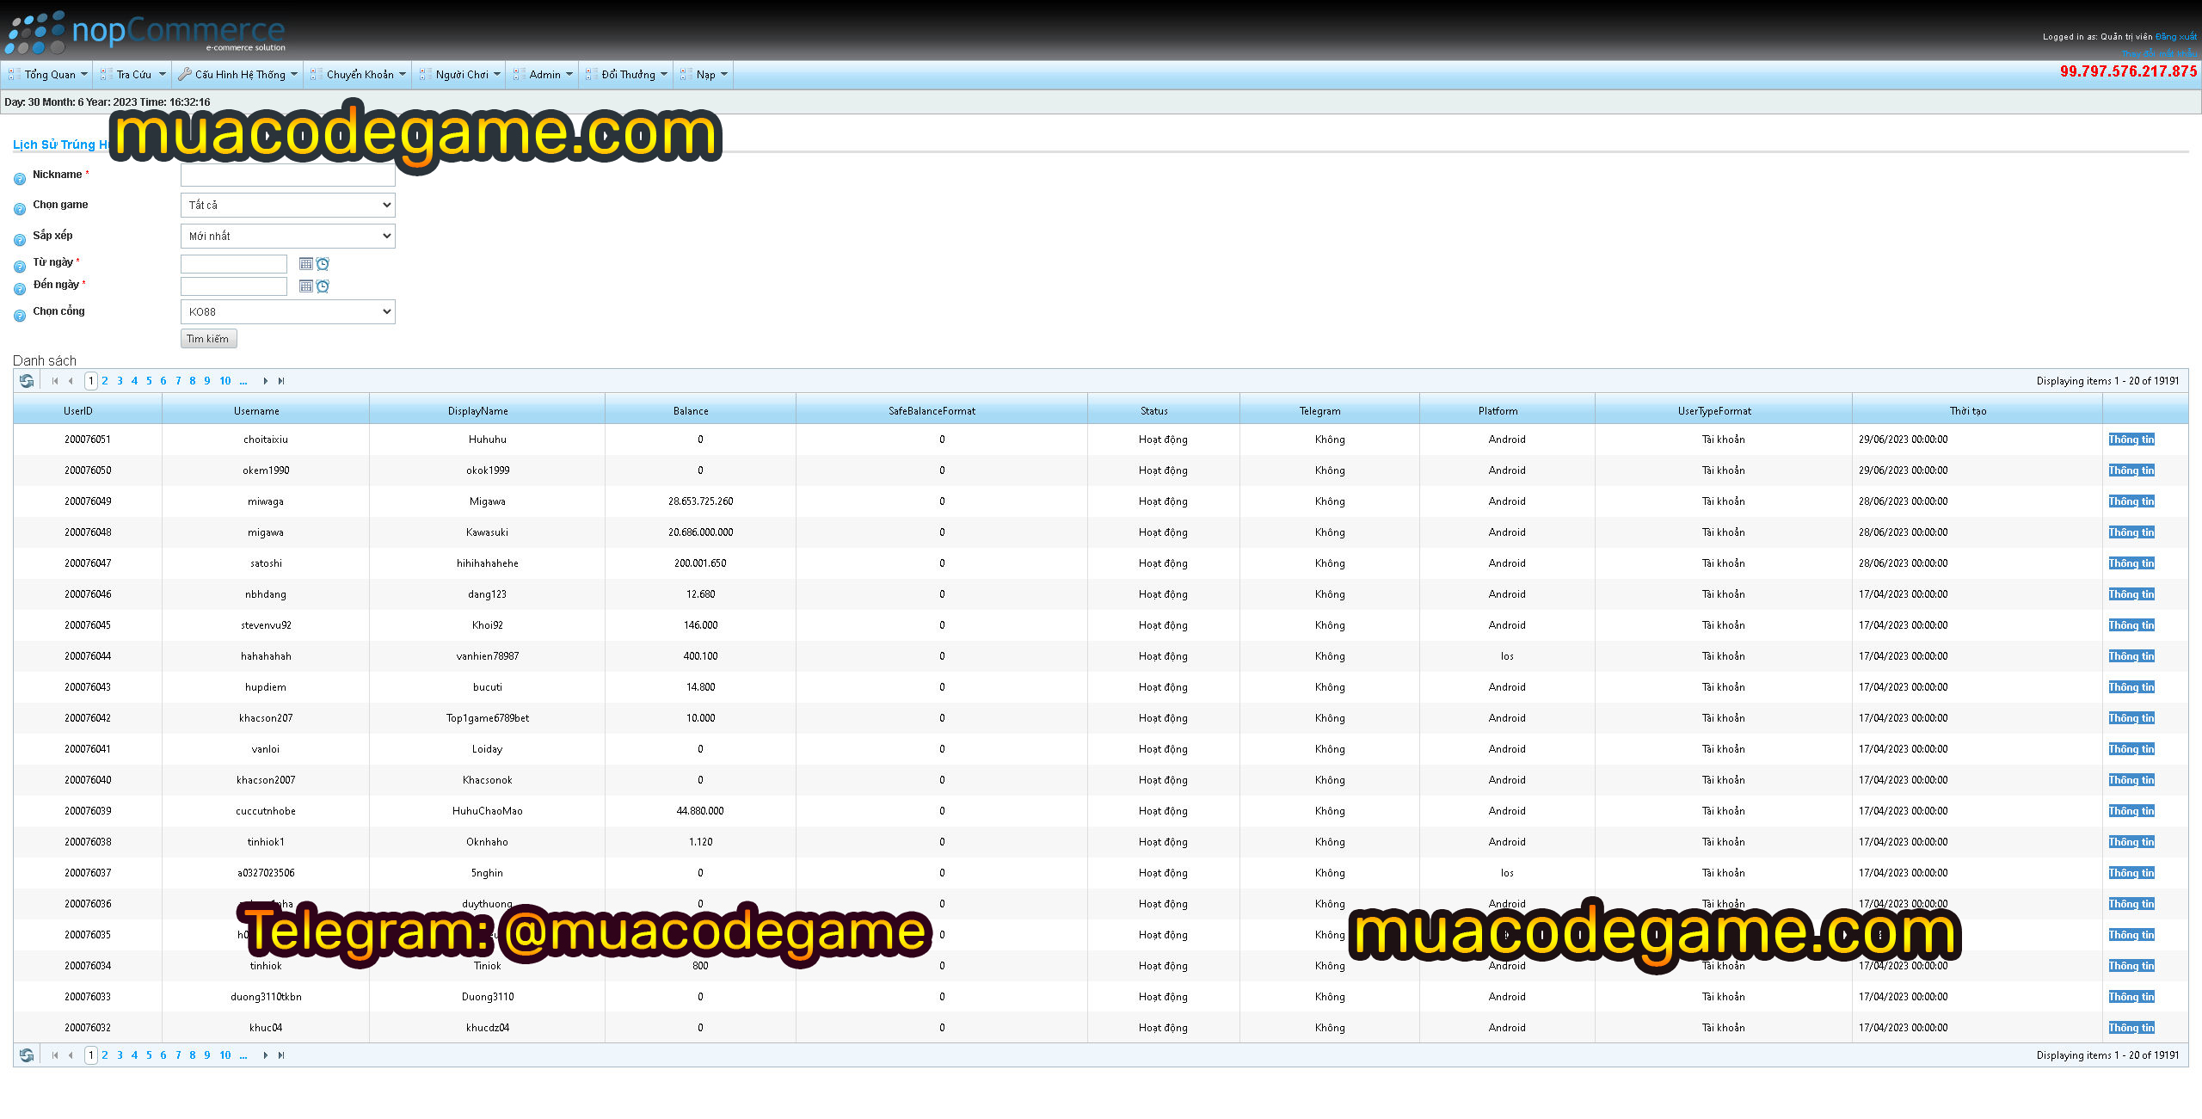Open Thông tin for user hahahahah

2131,656
